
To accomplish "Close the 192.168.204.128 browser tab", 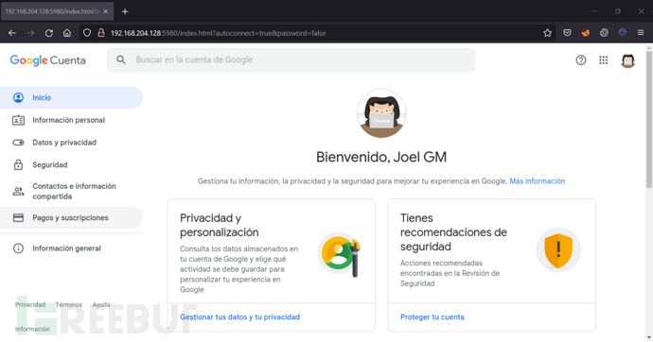I will pos(106,11).
